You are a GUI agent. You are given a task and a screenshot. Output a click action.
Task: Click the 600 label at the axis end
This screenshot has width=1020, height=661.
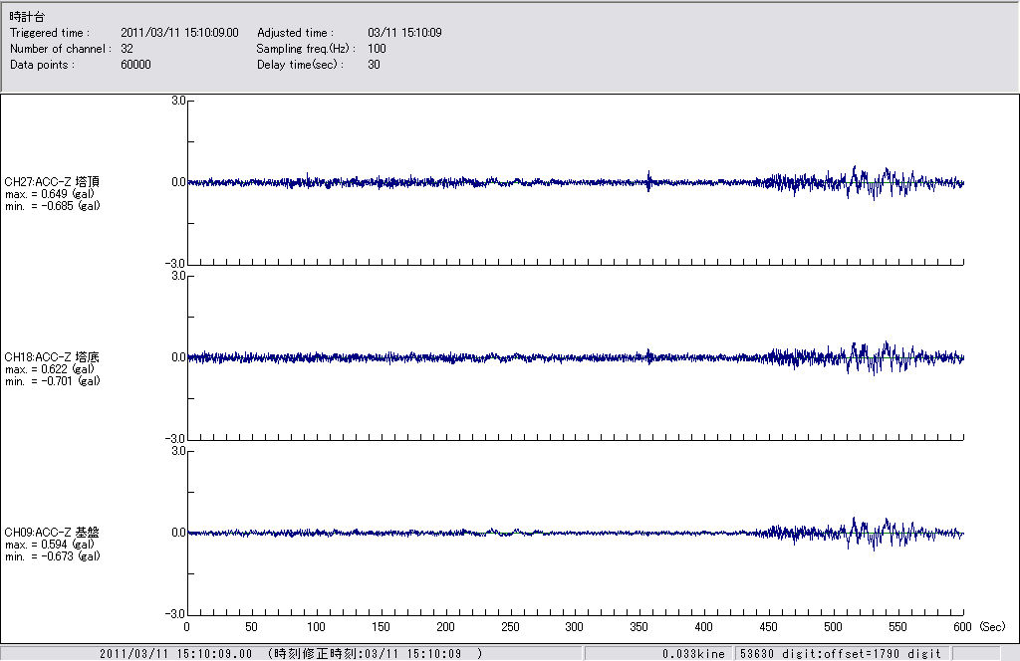click(x=962, y=627)
